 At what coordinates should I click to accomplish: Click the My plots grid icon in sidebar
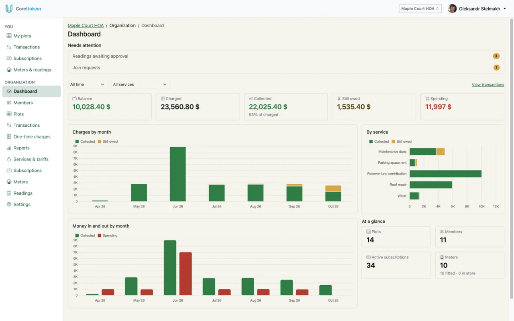[x=9, y=36]
